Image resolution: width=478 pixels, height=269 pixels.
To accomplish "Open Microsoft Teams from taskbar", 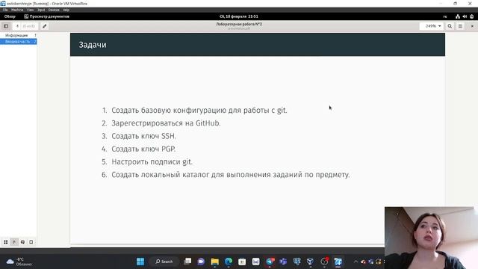I will tap(283, 262).
